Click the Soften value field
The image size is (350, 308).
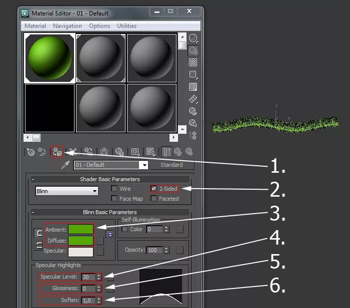tap(89, 301)
